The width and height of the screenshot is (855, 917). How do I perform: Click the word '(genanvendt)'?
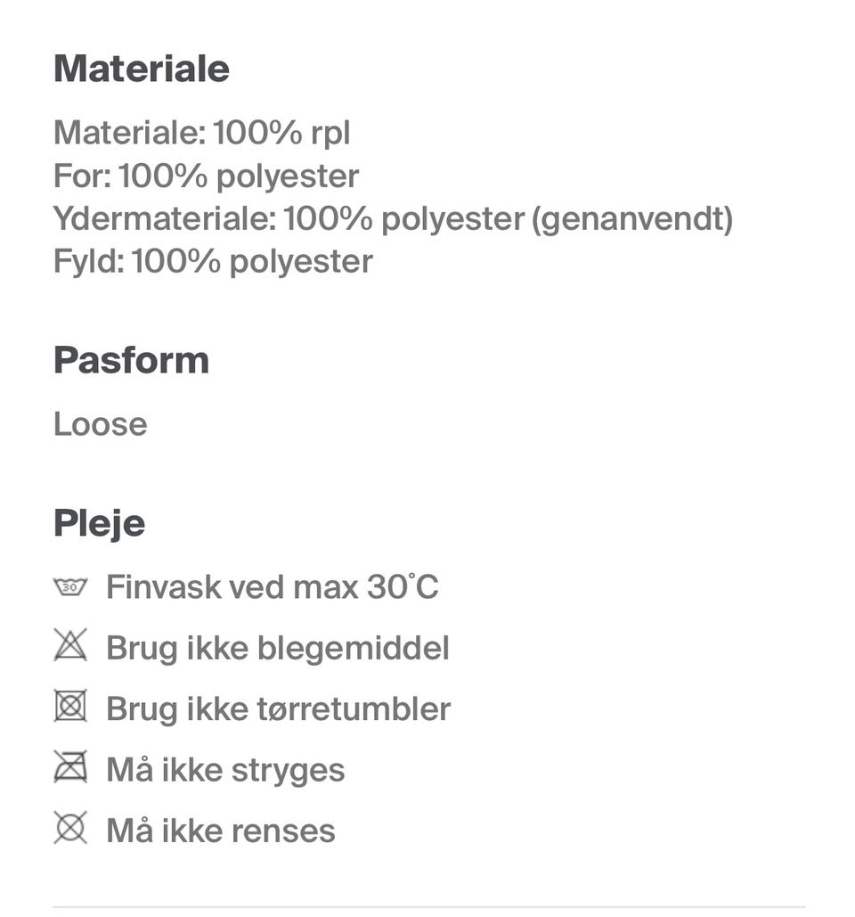(632, 218)
